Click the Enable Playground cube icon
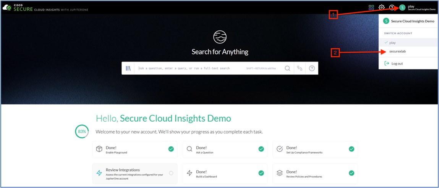 (x=99, y=149)
